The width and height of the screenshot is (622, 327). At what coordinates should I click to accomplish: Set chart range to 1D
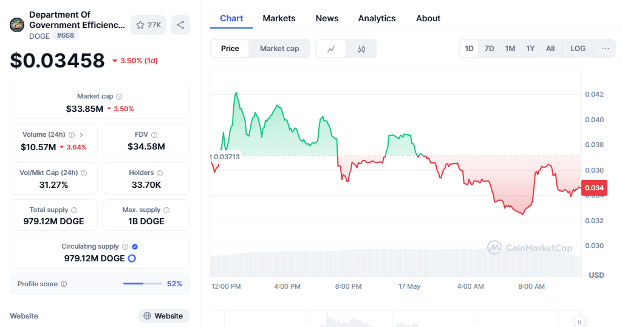470,49
